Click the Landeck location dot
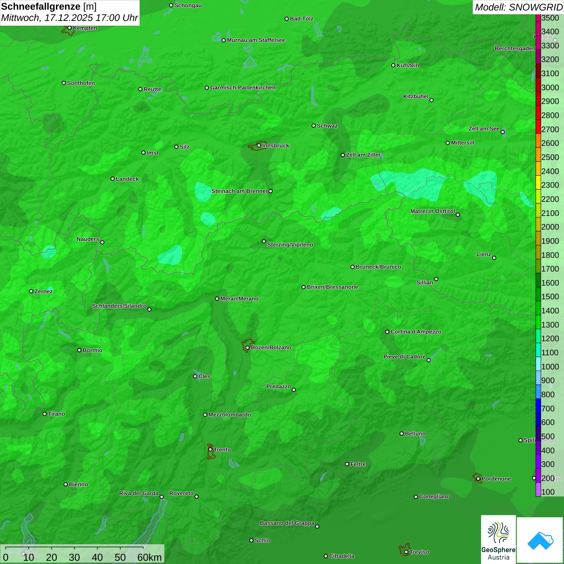Image resolution: width=564 pixels, height=564 pixels. (112, 179)
